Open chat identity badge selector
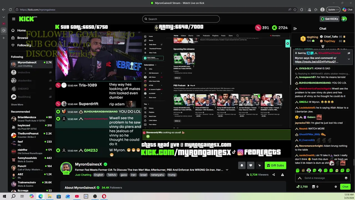355x200 pixels. click(300, 178)
